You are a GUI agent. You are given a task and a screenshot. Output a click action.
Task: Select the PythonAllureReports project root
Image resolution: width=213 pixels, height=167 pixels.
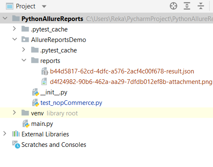pos(53,19)
